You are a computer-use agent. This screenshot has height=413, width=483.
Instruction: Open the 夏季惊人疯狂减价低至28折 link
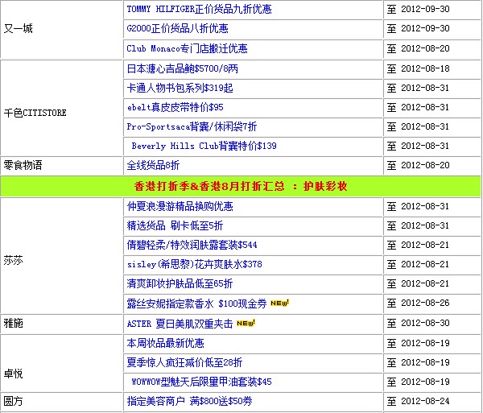coord(184,362)
